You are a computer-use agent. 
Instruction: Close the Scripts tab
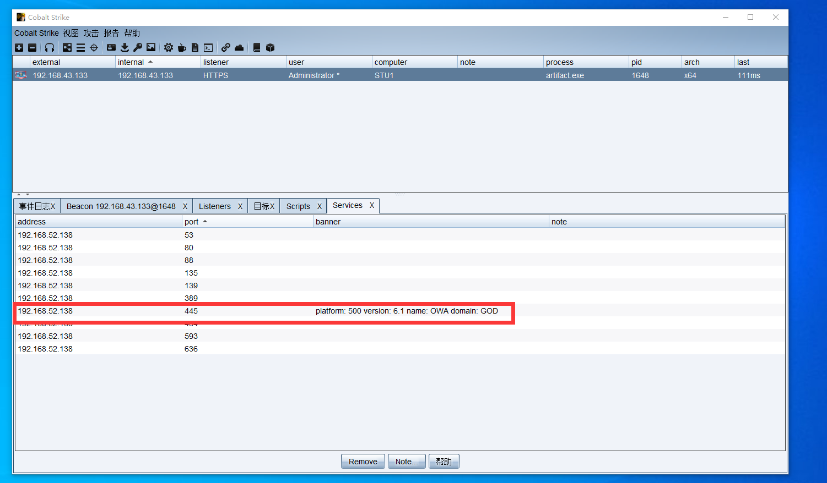320,206
